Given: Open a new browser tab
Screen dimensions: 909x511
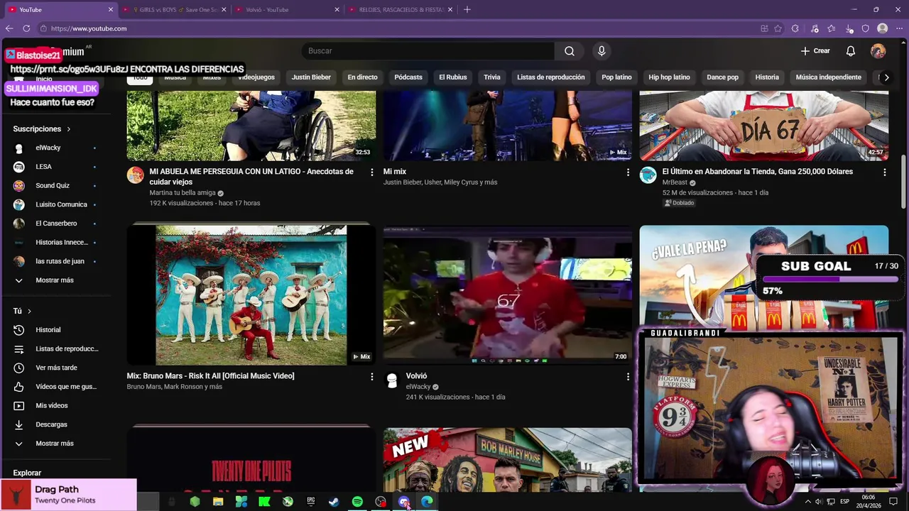Looking at the screenshot, I should click(467, 9).
